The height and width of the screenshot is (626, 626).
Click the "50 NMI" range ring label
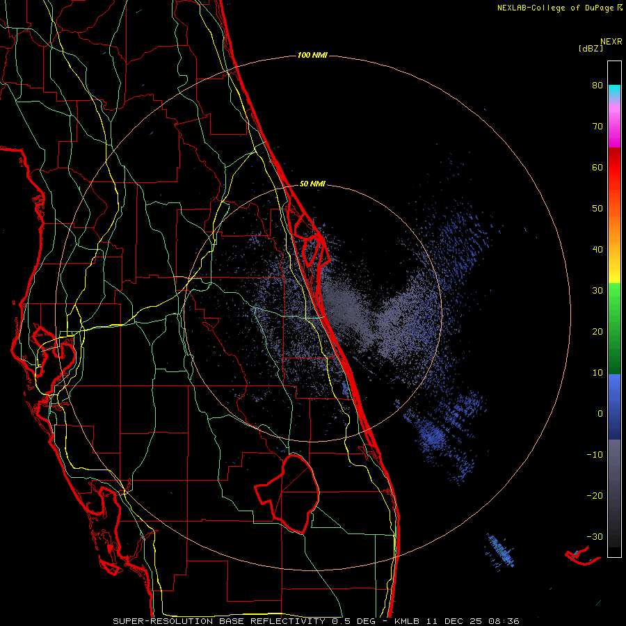point(312,184)
